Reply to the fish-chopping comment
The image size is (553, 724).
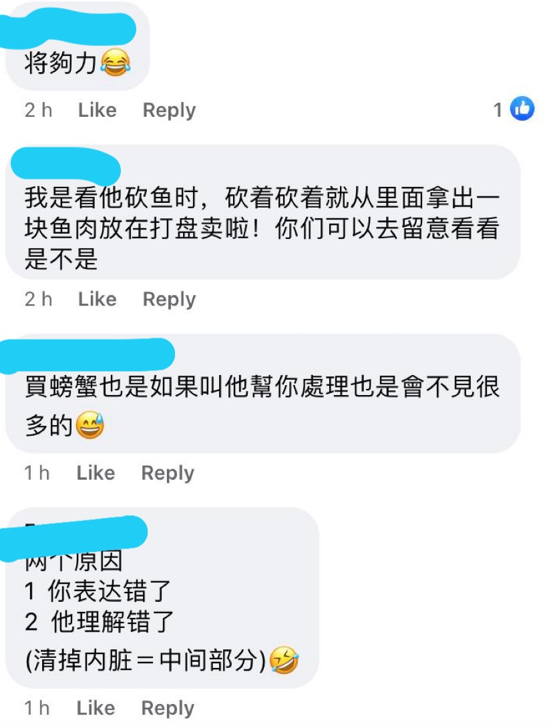[169, 299]
